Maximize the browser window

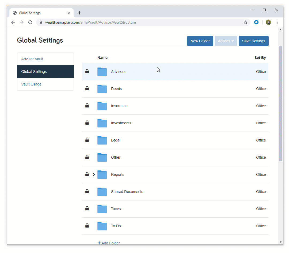coord(264,10)
